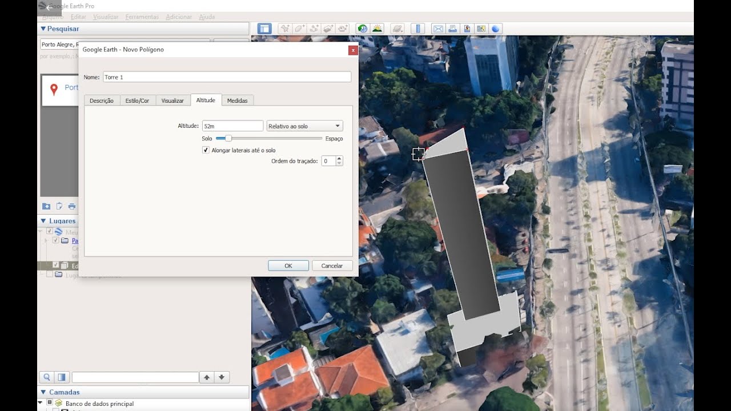Click the back arrow at top left
Viewport: 731px width, 411px height.
click(49, 7)
